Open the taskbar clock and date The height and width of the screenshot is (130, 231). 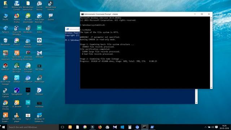click(x=224, y=127)
